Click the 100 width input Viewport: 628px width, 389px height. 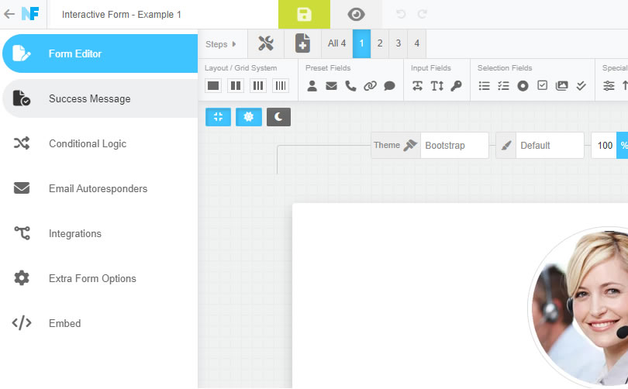click(x=604, y=145)
